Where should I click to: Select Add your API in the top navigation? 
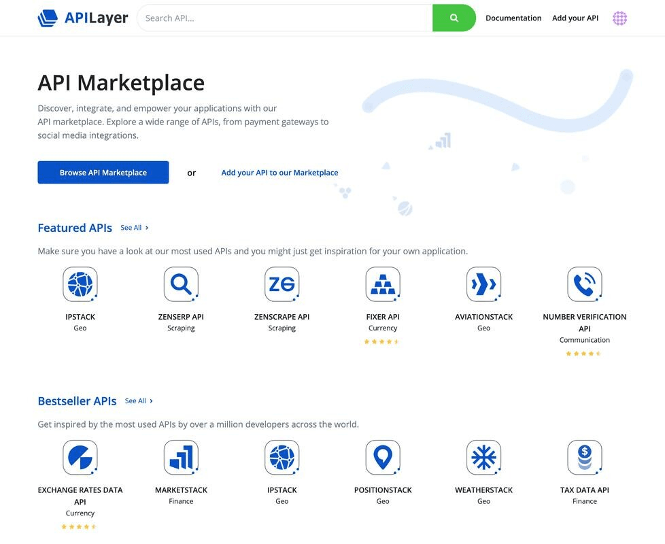575,17
